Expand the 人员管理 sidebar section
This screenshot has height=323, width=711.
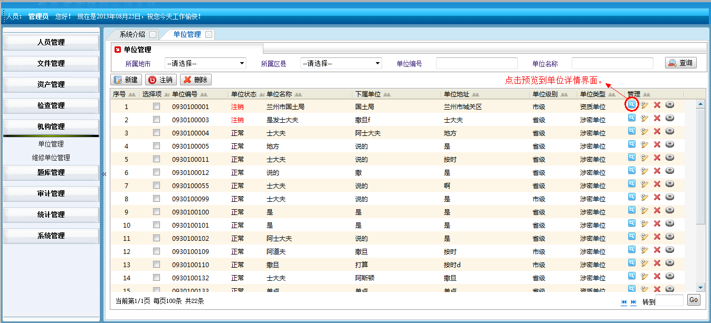point(51,42)
